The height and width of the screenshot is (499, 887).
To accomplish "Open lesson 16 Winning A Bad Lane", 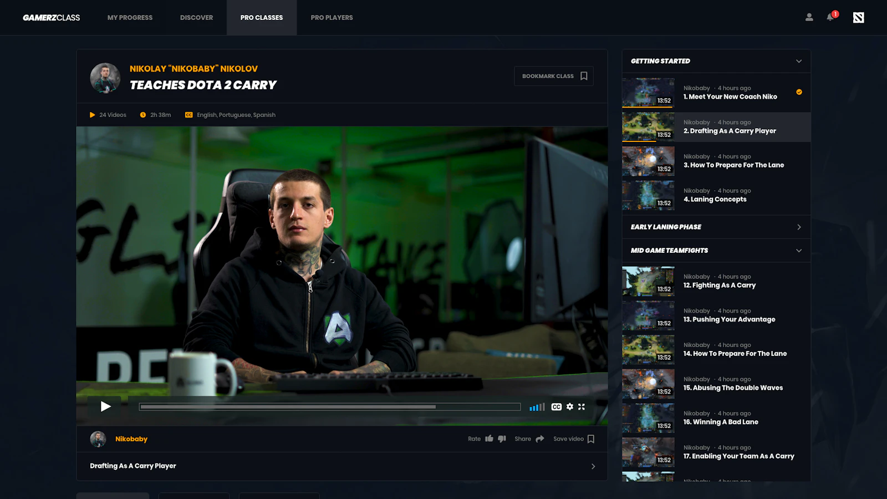I will (x=716, y=418).
